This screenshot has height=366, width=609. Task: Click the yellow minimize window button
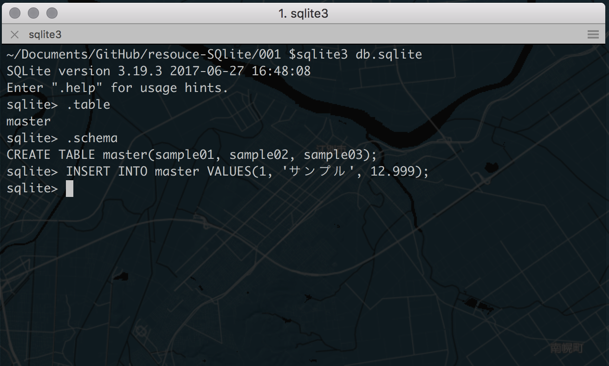[x=33, y=13]
